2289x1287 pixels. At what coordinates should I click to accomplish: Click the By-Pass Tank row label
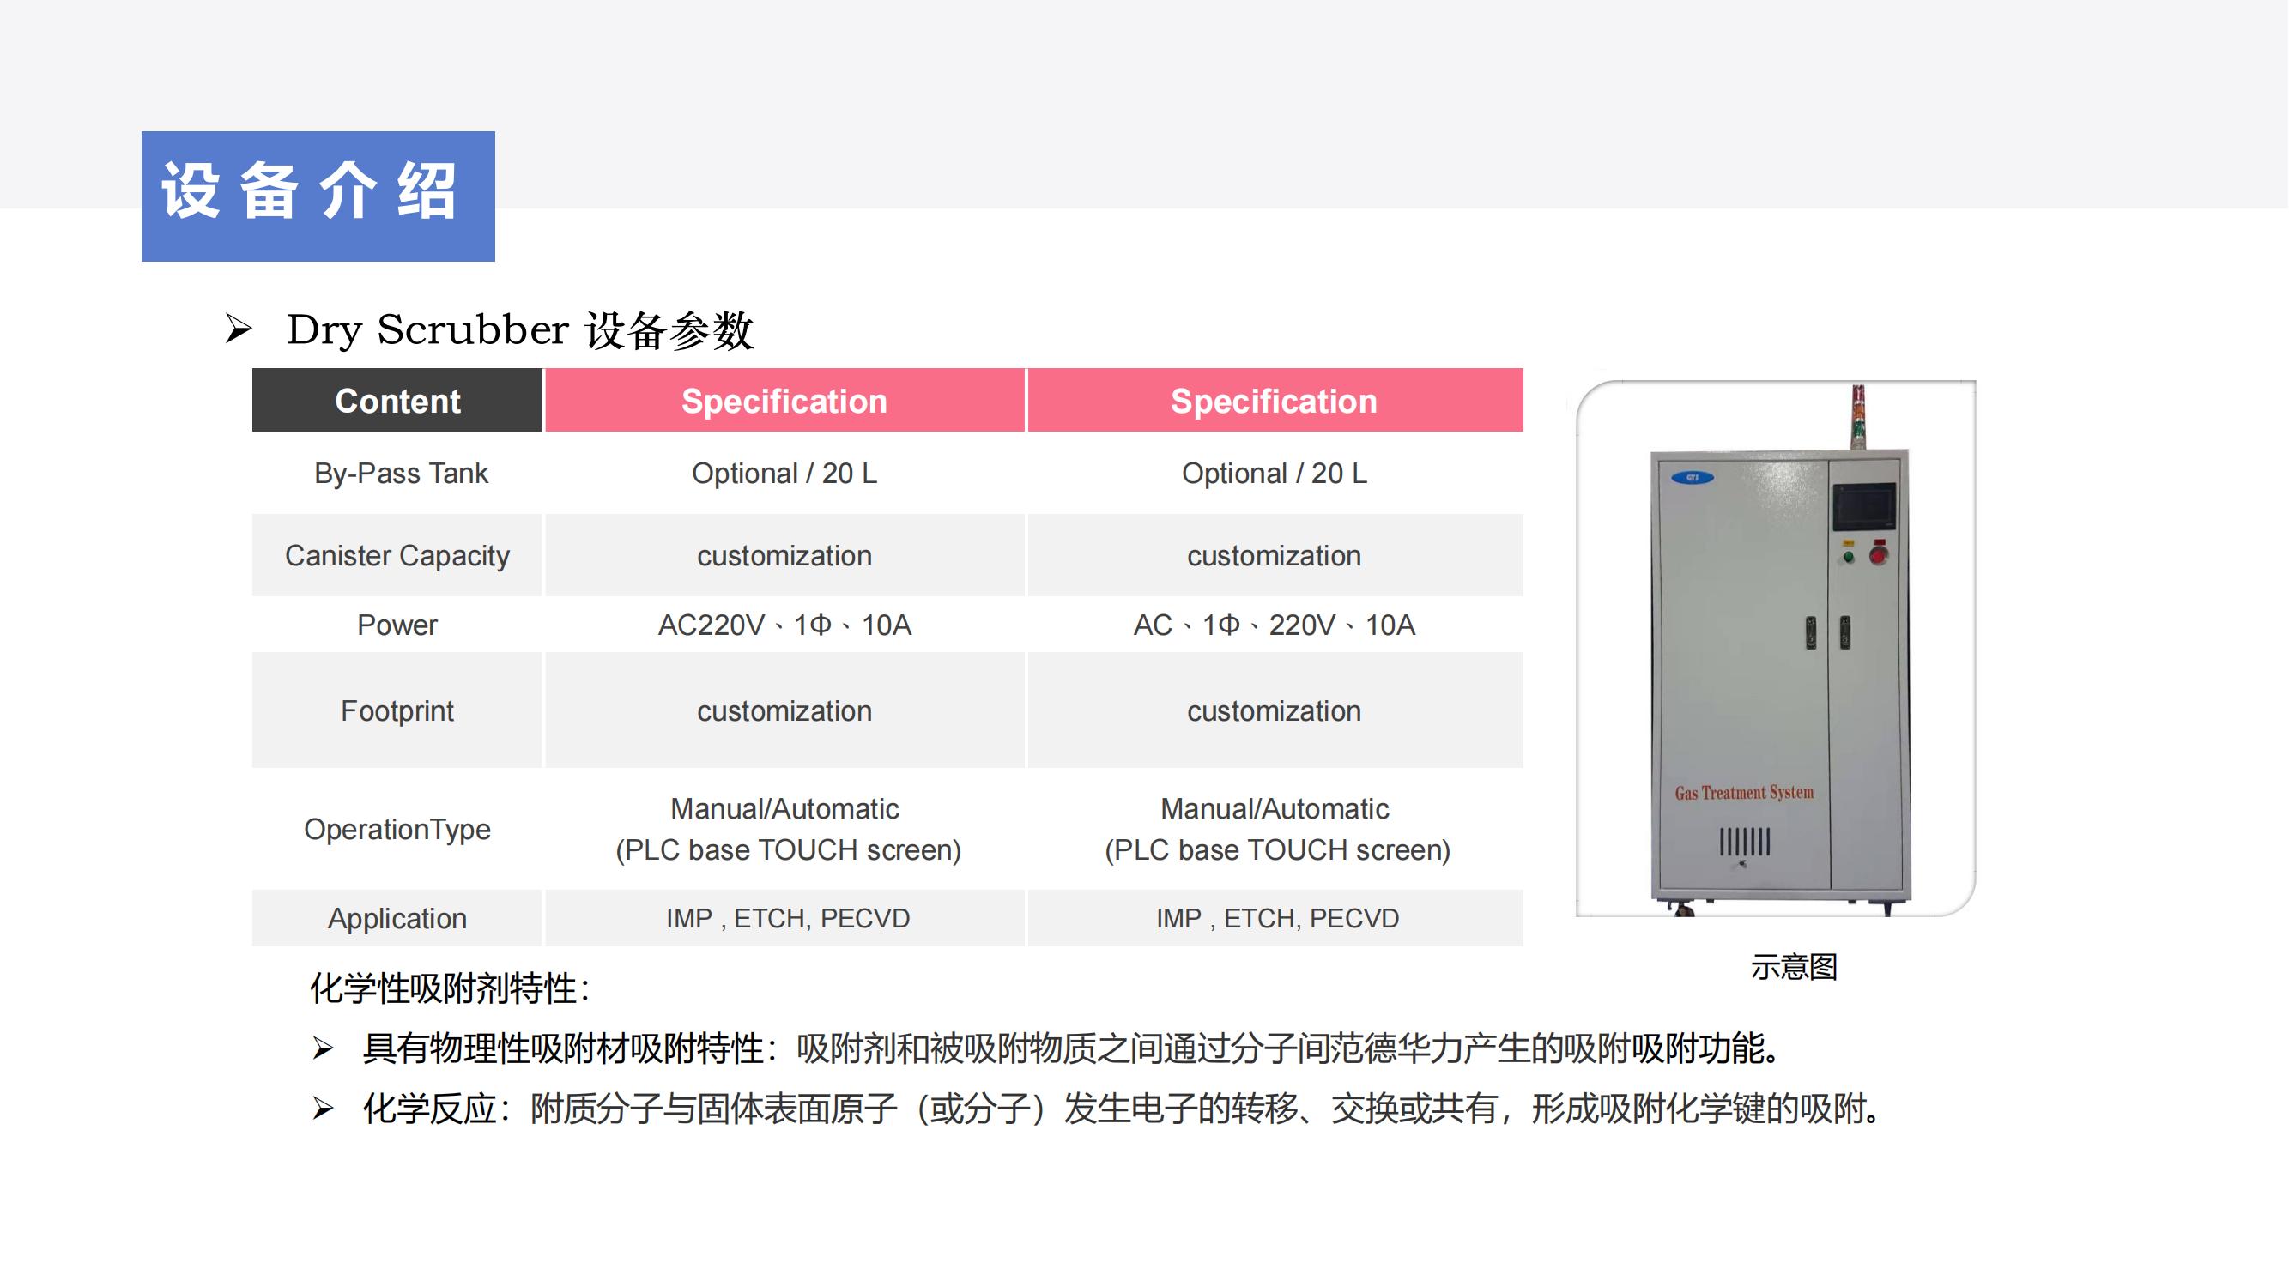coord(401,474)
